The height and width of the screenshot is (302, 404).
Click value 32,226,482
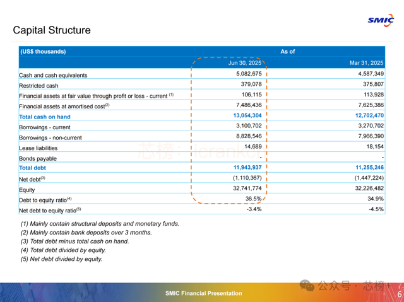coord(369,189)
